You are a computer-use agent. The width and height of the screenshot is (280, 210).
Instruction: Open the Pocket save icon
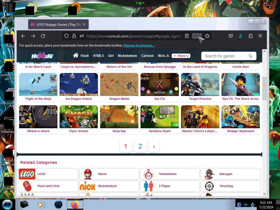(231, 36)
